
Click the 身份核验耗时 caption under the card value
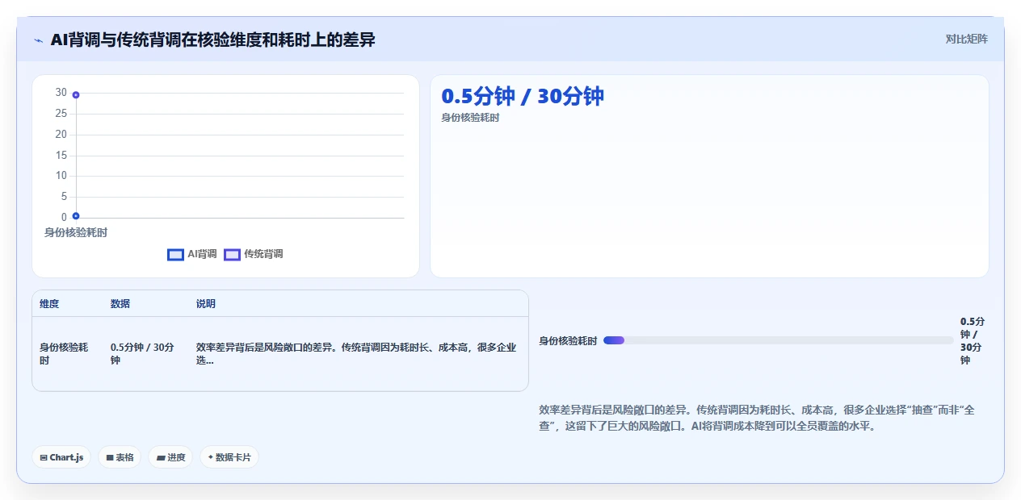[470, 118]
